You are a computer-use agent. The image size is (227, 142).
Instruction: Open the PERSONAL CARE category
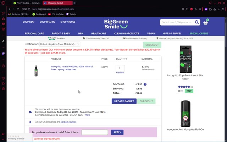[34, 33]
